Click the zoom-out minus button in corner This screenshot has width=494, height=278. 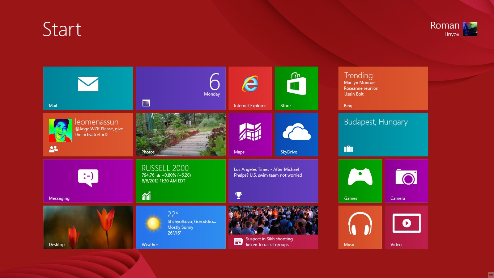(490, 275)
